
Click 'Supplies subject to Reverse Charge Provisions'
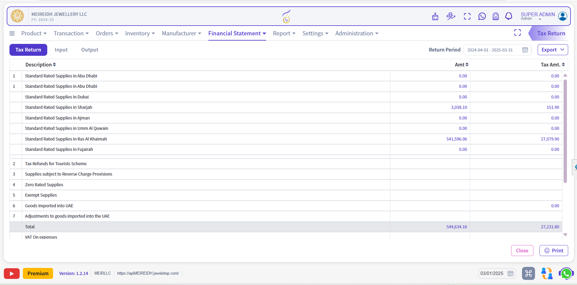[69, 174]
